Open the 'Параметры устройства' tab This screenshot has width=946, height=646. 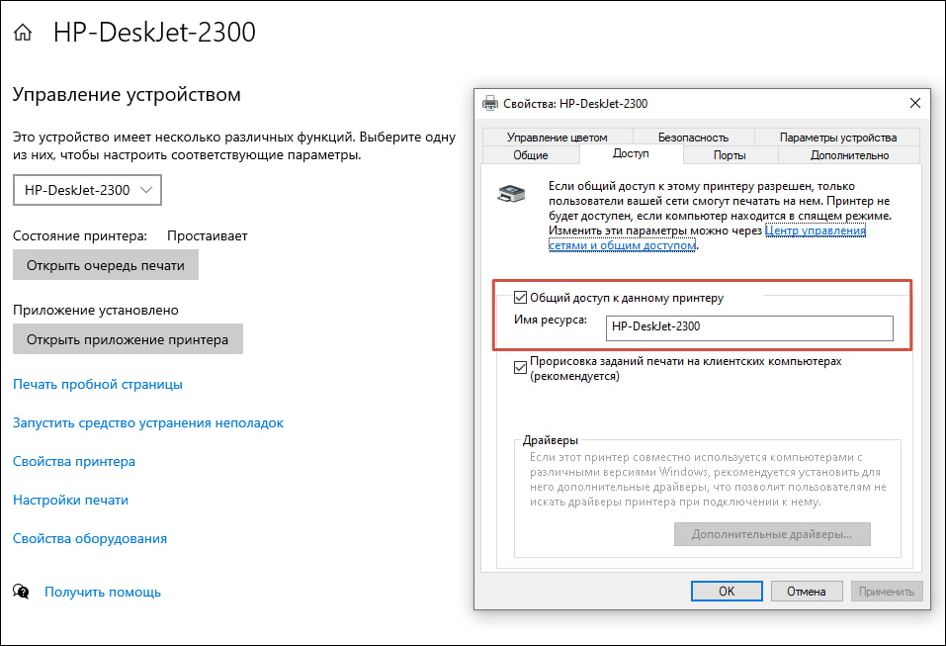point(837,138)
